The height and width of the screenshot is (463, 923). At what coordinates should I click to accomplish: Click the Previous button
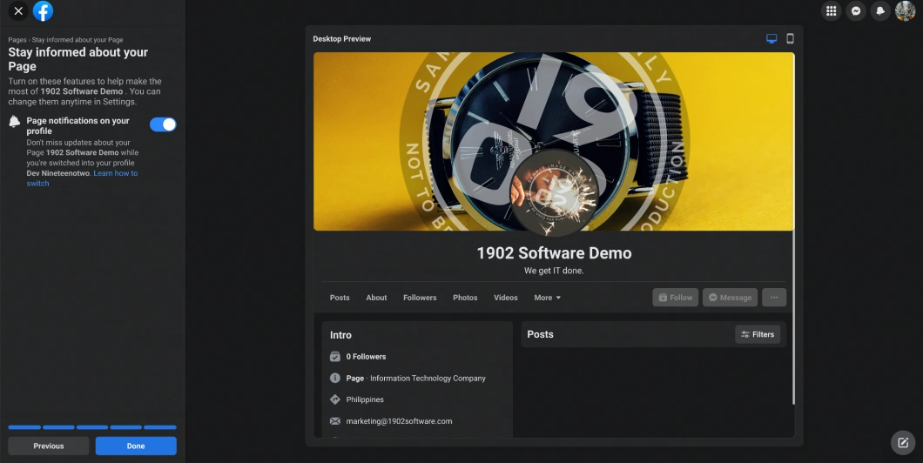click(48, 446)
